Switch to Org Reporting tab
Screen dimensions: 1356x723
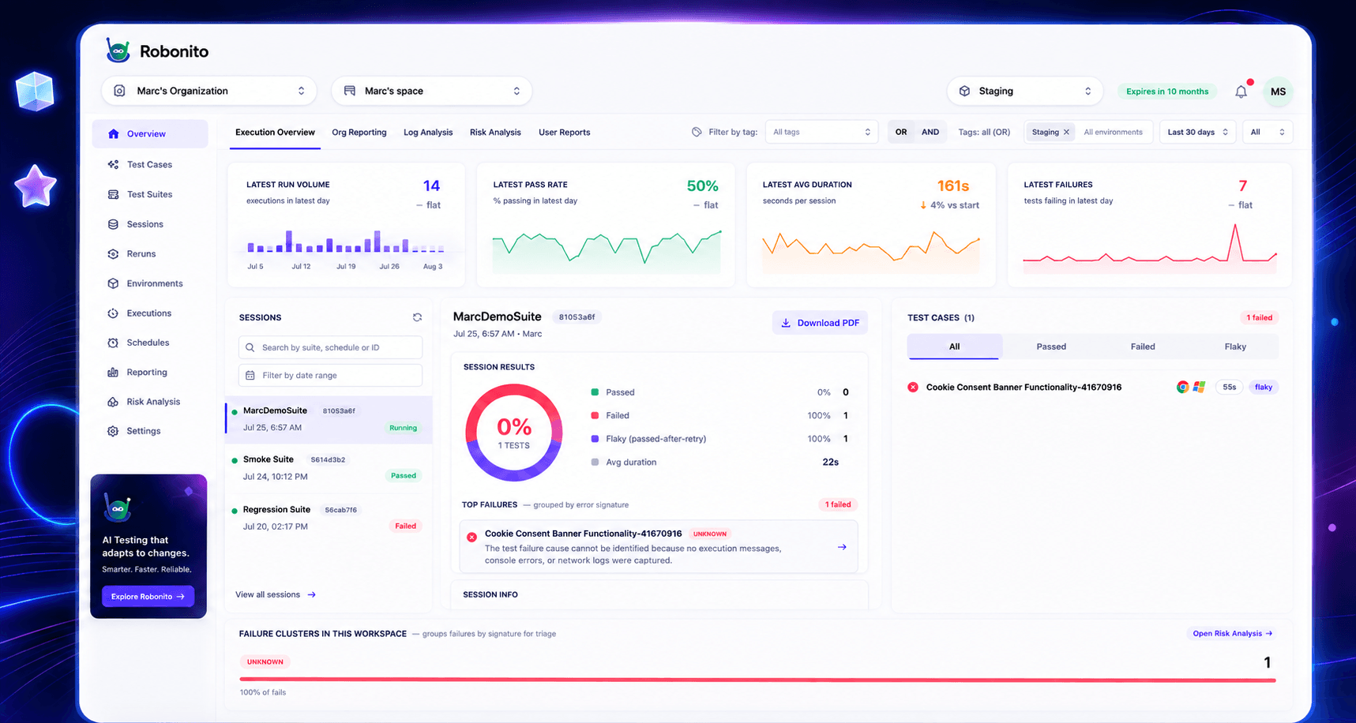tap(359, 133)
